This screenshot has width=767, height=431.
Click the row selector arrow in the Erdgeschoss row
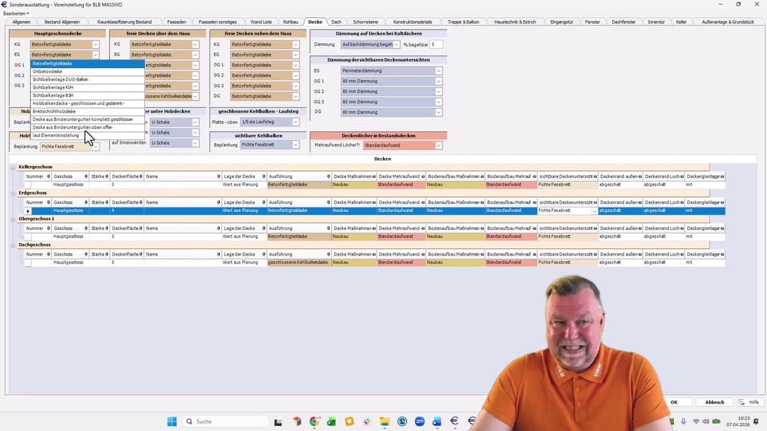(28, 211)
